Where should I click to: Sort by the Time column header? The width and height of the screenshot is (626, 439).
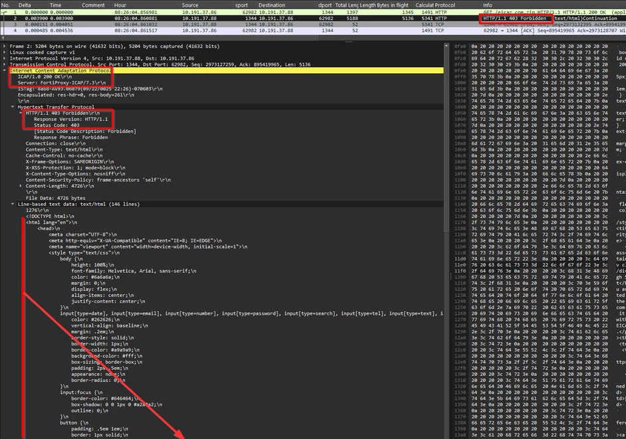coord(64,5)
